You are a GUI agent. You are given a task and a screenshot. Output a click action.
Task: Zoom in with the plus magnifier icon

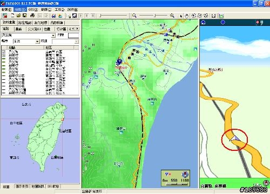pos(172,16)
